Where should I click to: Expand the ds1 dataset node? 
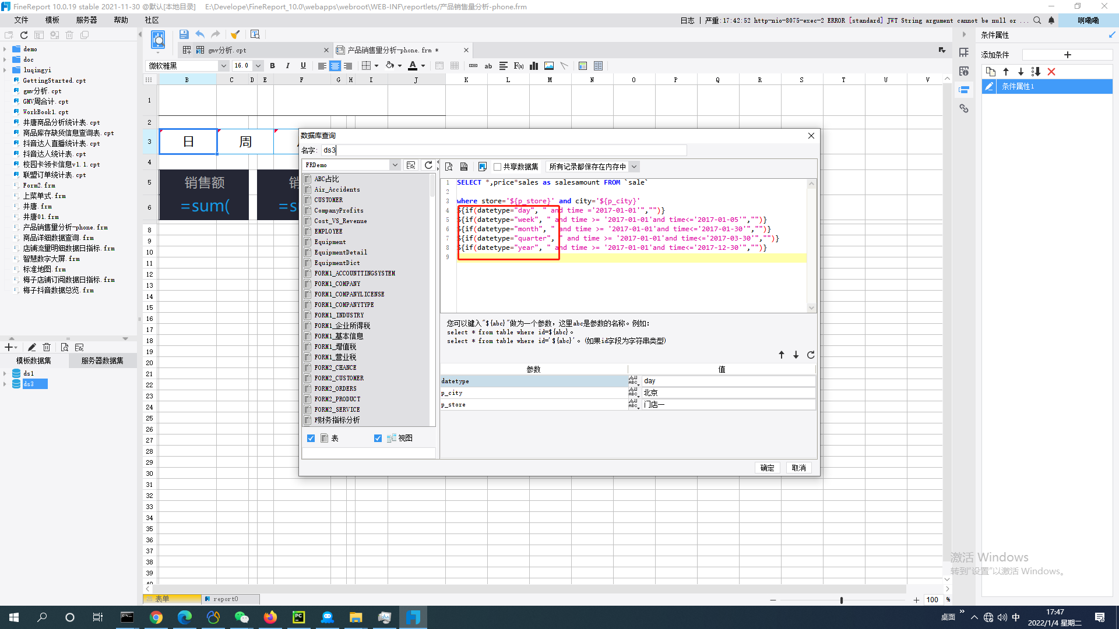pyautogui.click(x=5, y=374)
